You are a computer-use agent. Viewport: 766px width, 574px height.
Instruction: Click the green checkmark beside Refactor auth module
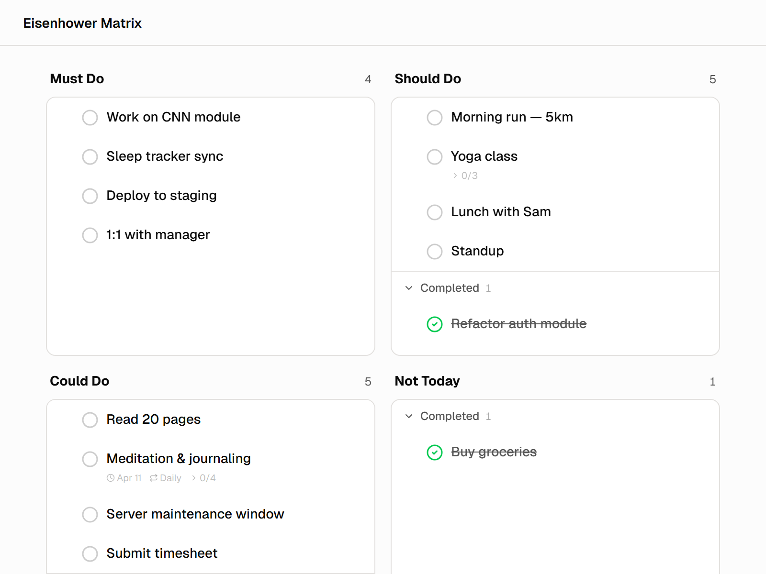[x=434, y=324]
